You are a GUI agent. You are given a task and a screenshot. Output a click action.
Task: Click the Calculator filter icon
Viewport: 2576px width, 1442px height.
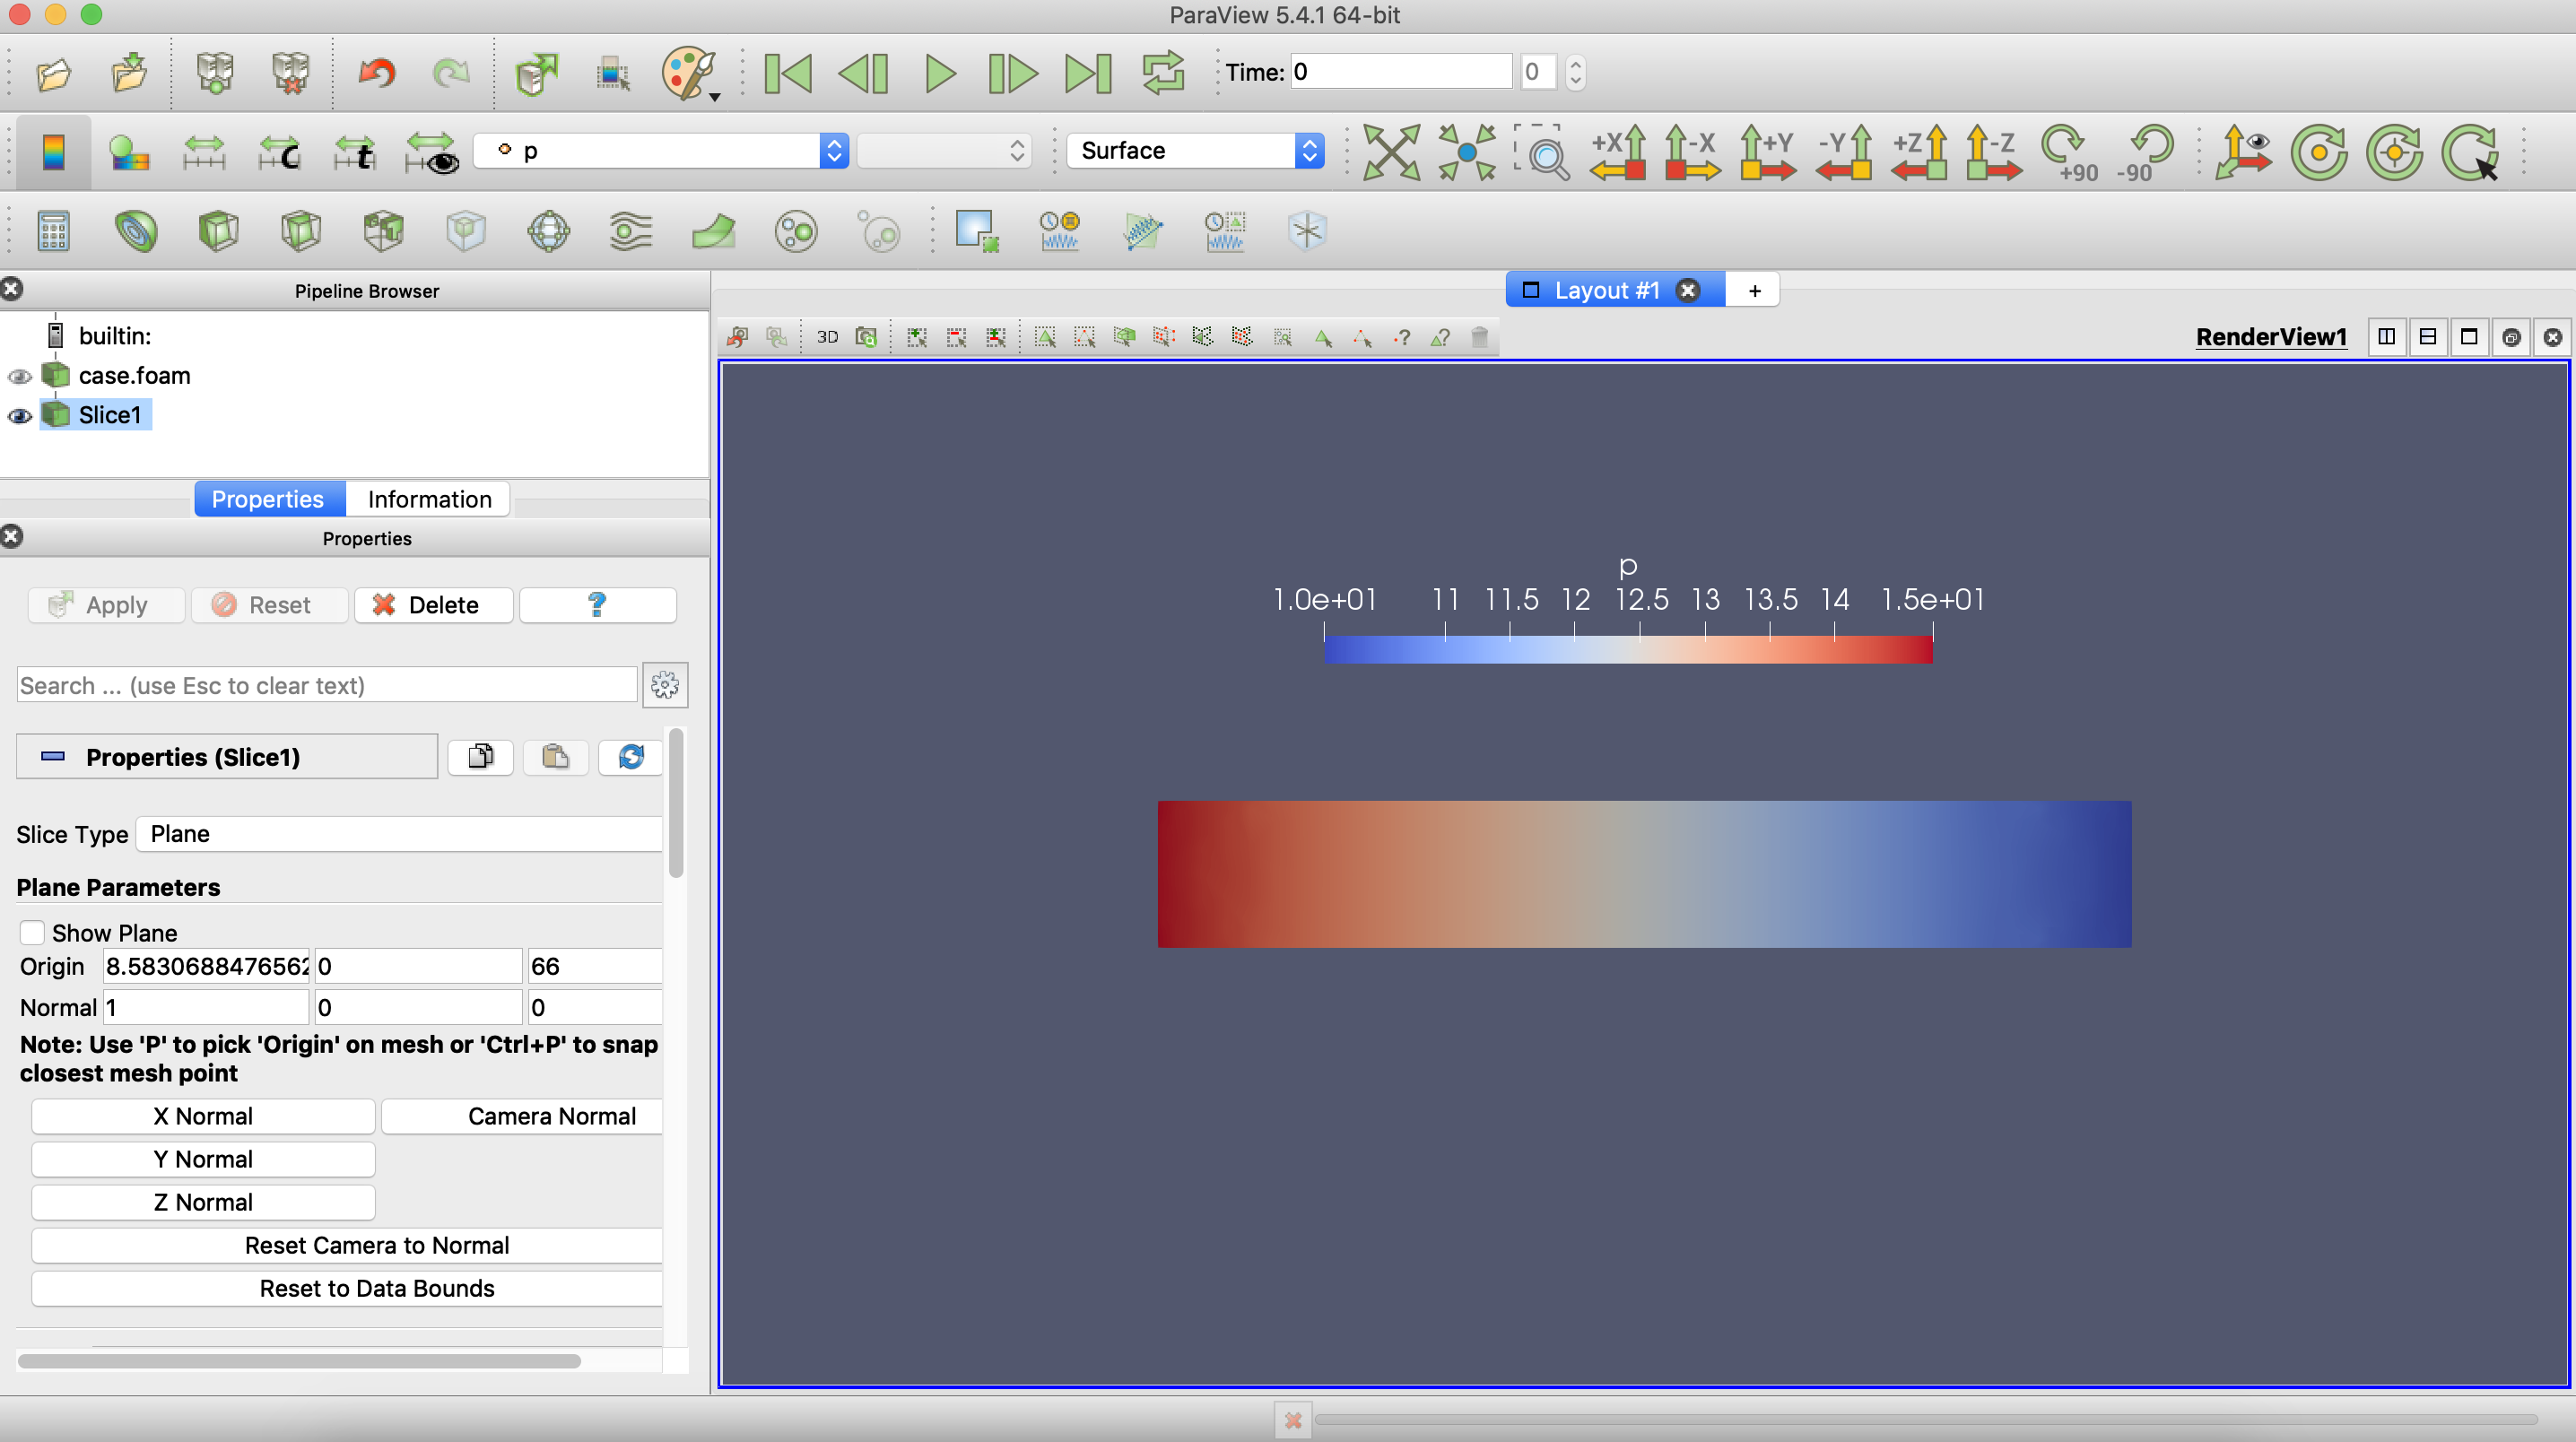click(53, 231)
